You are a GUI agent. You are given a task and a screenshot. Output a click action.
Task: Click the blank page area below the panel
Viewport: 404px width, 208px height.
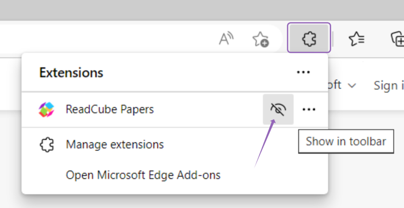click(x=197, y=202)
